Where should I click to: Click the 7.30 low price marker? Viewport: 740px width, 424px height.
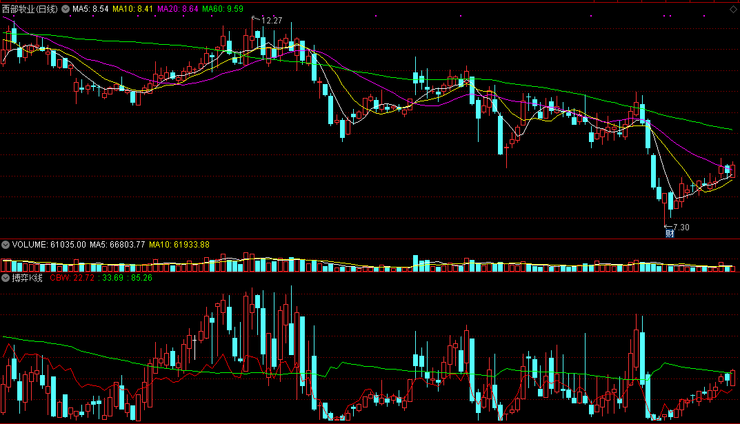[x=681, y=228]
